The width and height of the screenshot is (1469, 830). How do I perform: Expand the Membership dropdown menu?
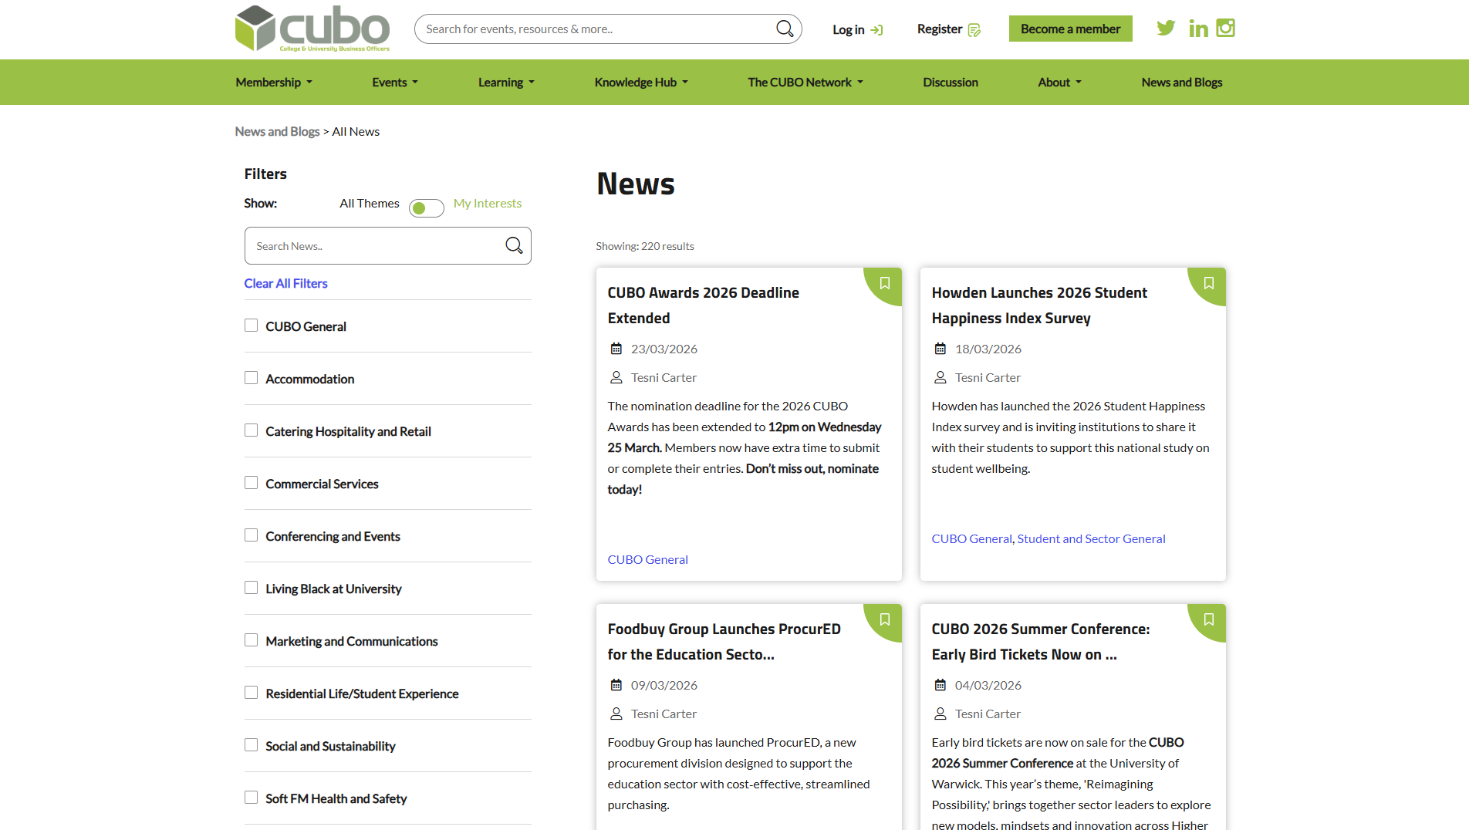point(274,83)
